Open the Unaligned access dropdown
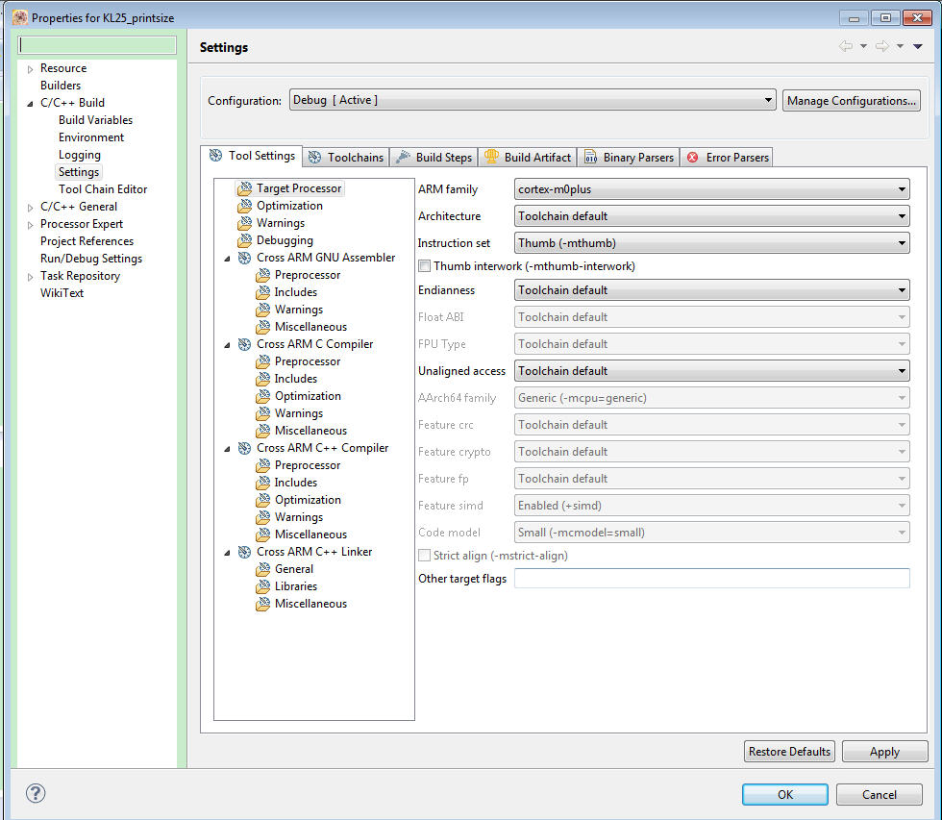 point(712,371)
